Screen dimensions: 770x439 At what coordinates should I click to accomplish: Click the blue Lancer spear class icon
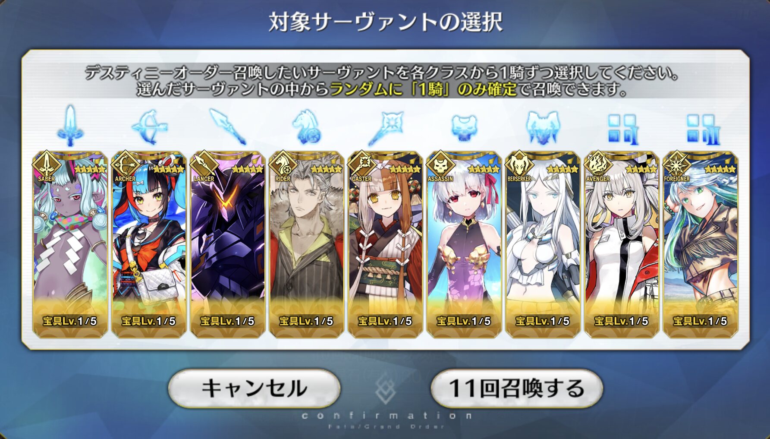[228, 126]
